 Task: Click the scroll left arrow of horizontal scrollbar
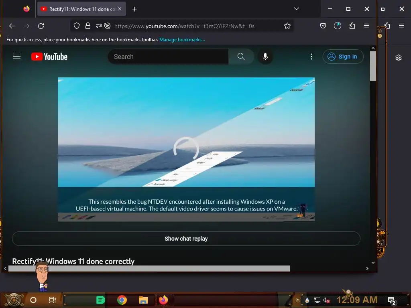[5, 268]
